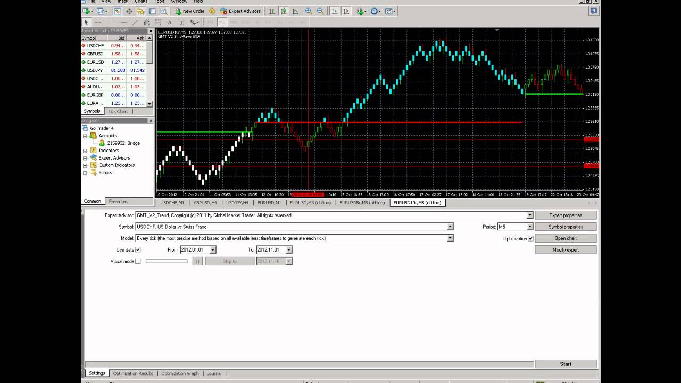Select the crosshair tool
Screen dimensions: 681x383
click(x=98, y=22)
